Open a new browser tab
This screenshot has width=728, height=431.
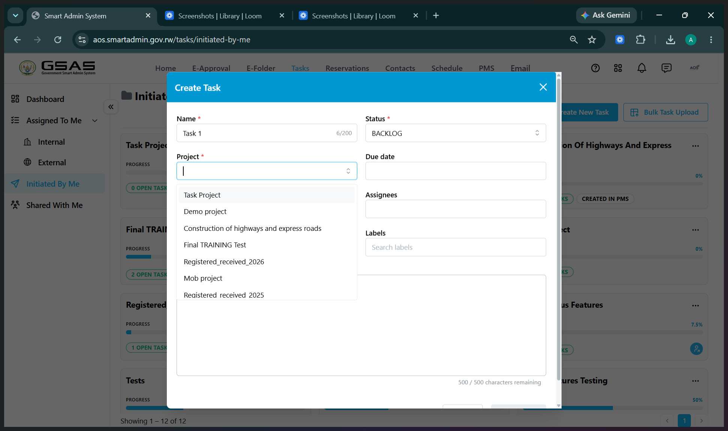(x=436, y=15)
